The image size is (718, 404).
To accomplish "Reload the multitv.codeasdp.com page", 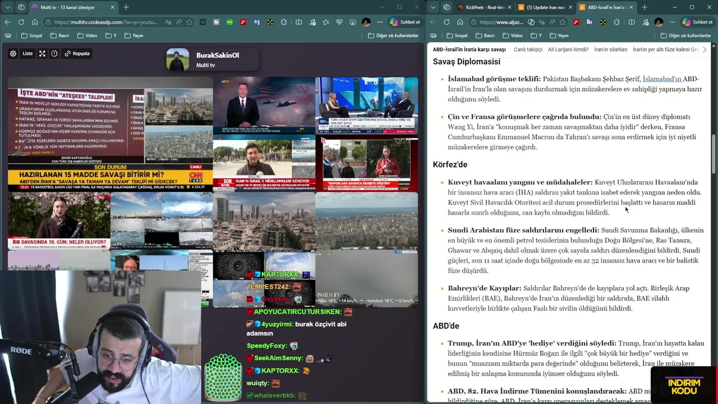I will [21, 22].
